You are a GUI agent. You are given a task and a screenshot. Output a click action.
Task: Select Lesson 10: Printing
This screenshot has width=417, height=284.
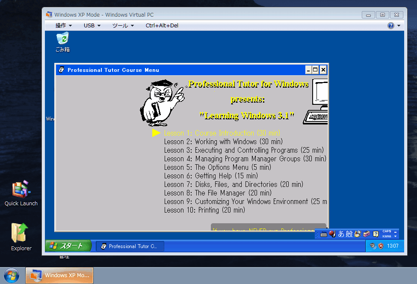point(204,210)
